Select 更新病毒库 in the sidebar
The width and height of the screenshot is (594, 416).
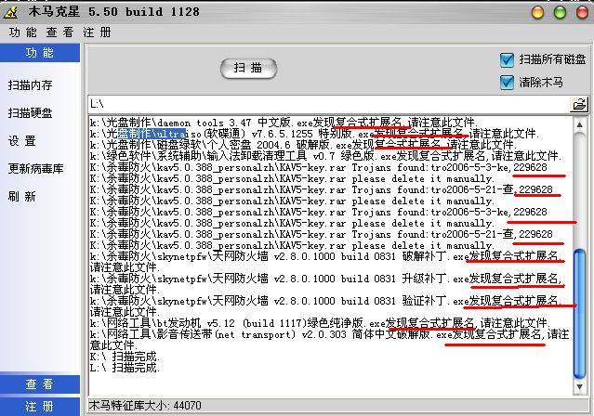coord(36,168)
